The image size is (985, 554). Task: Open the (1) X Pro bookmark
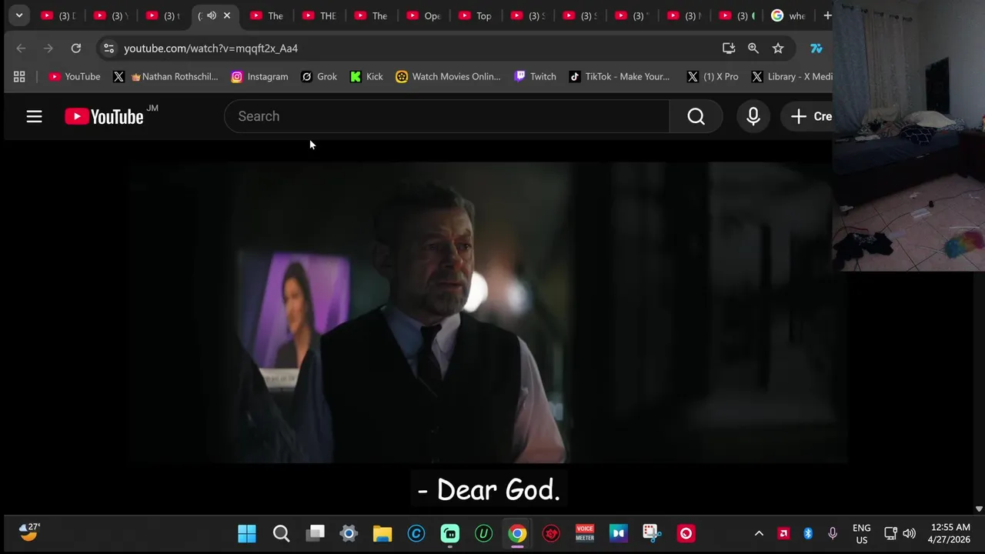point(713,76)
